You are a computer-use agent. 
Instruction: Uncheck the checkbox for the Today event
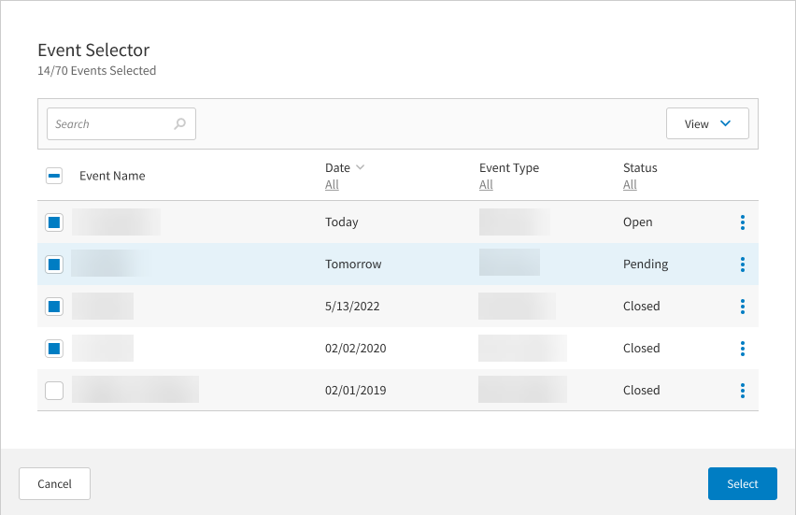pyautogui.click(x=54, y=222)
